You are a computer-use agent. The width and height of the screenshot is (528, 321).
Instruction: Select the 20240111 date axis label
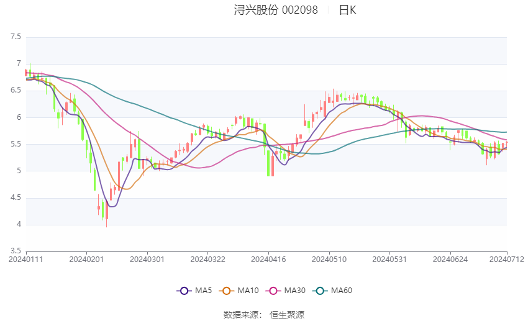pos(26,260)
